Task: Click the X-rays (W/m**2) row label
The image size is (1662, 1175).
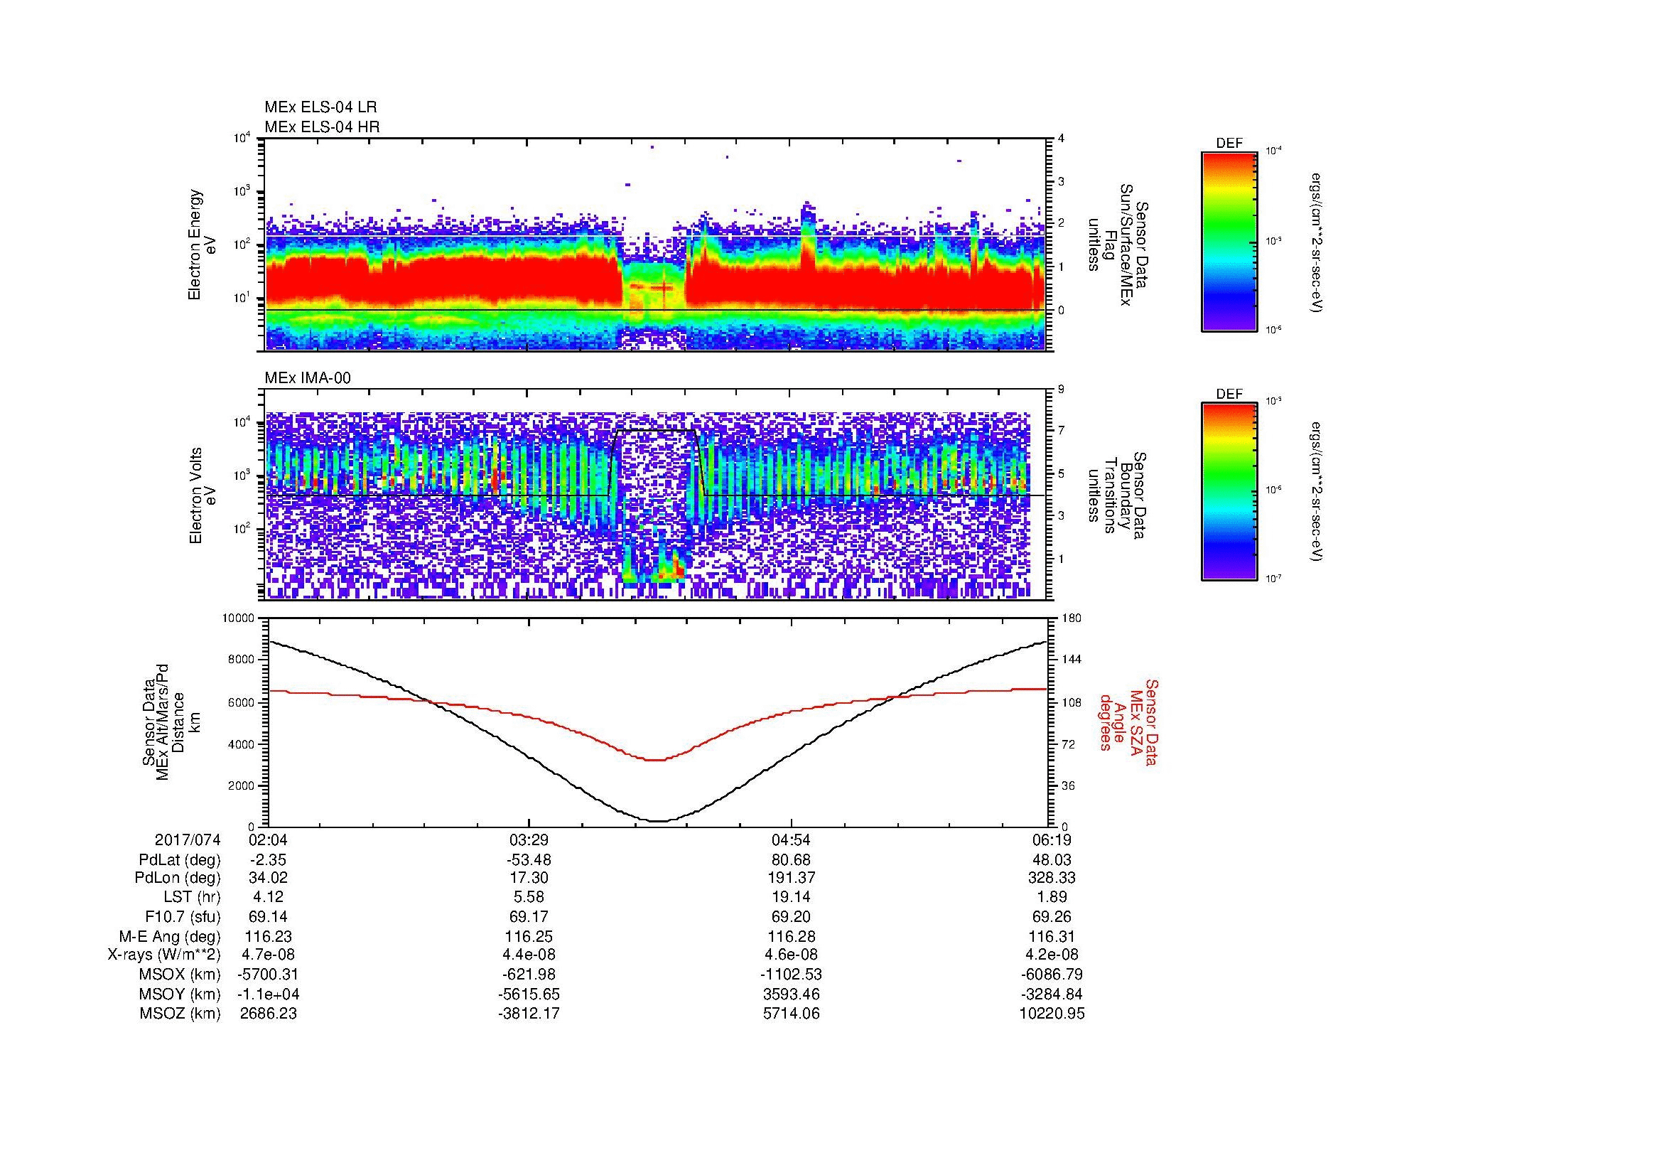Action: pos(163,955)
